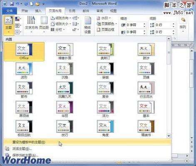Apply the 暗香扑面 theme

[x=65, y=51]
